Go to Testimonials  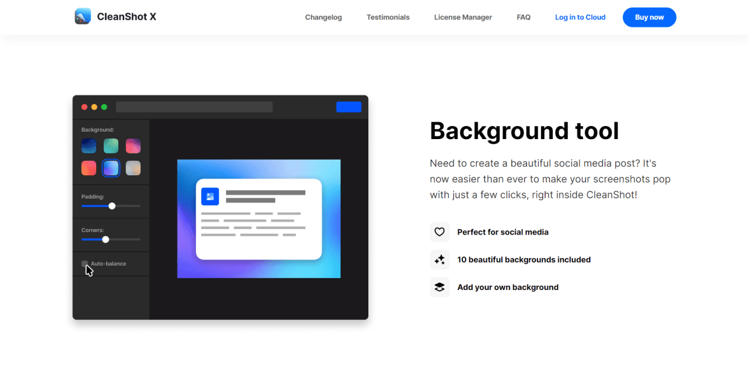388,17
